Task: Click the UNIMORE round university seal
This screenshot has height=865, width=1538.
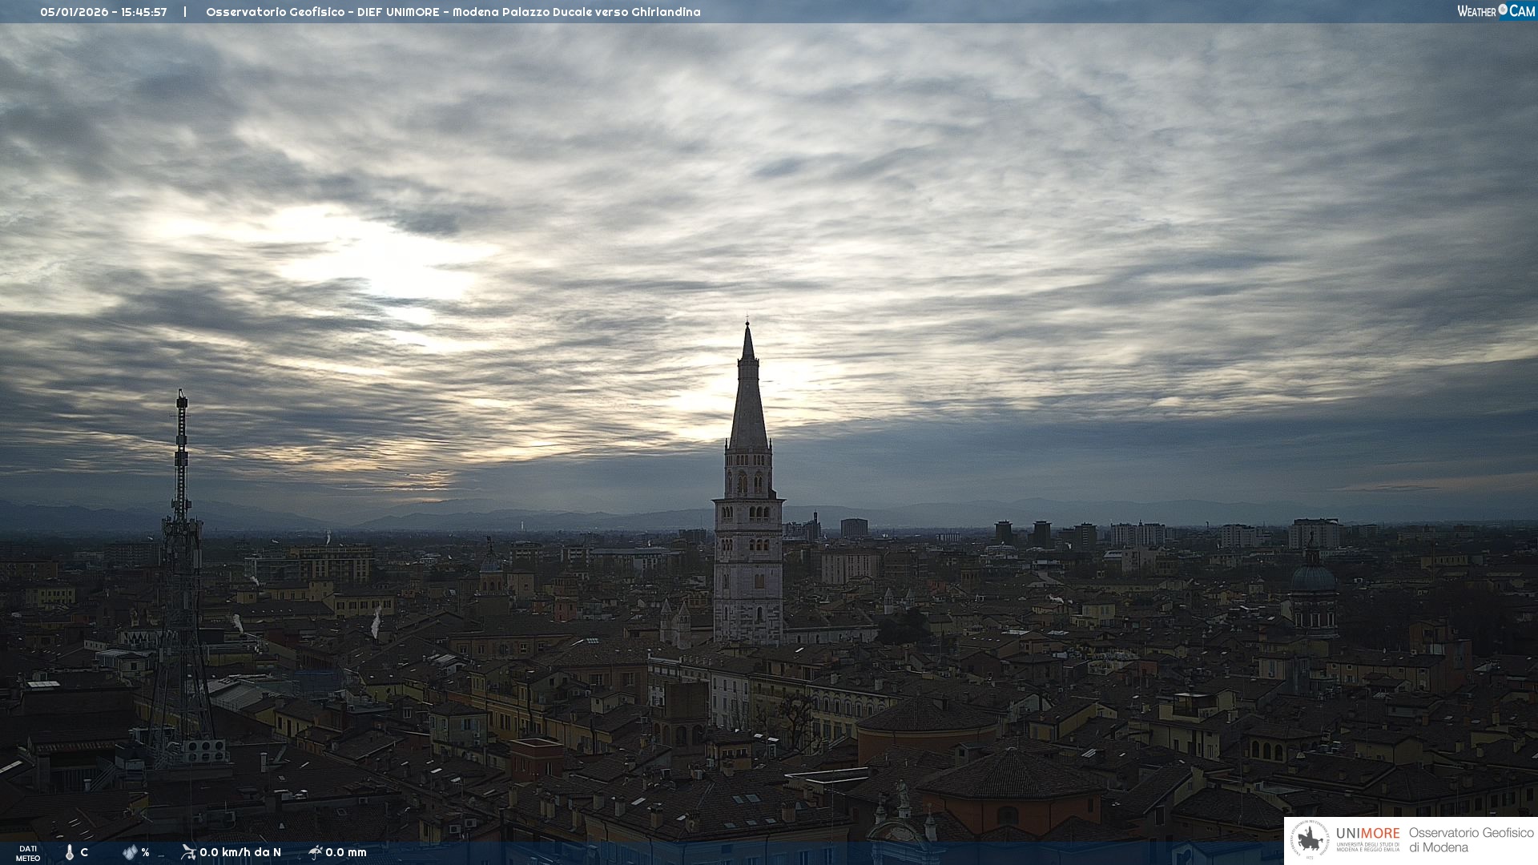Action: (x=1310, y=840)
